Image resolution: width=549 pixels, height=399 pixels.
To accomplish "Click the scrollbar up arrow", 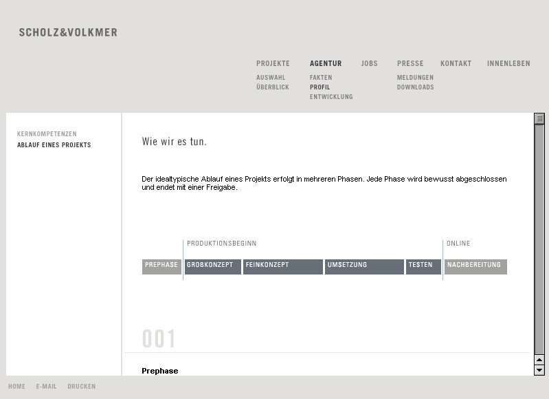I will pos(539,360).
